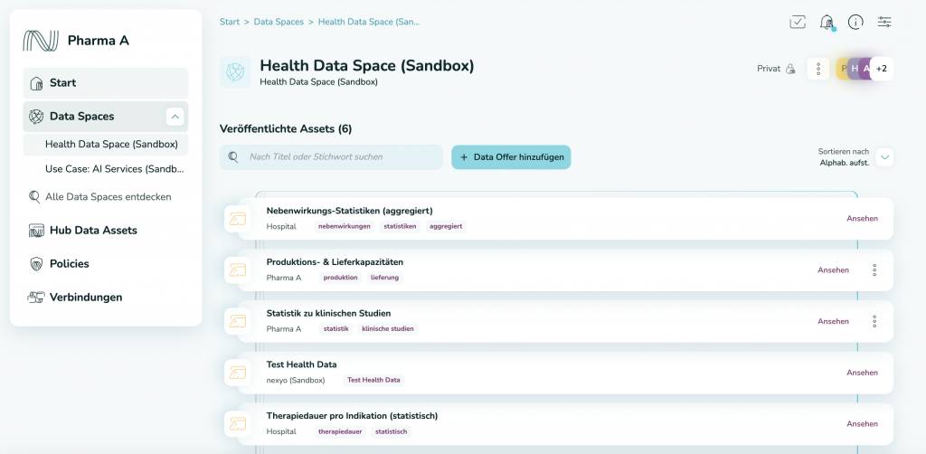926x454 pixels.
Task: Click the Health Data Space header icon
Action: 235,72
